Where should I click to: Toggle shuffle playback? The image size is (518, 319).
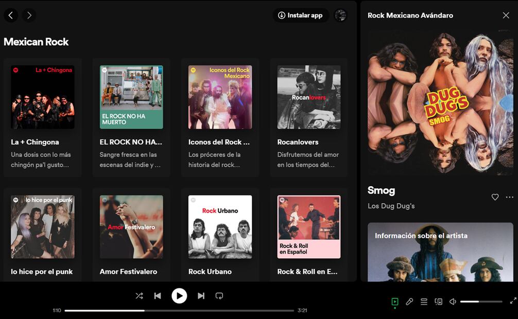139,296
